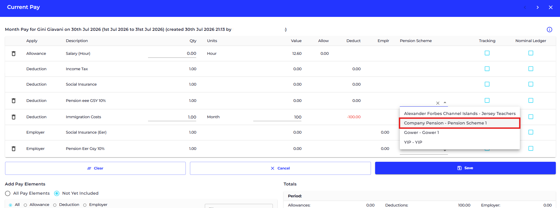Go to next pay record arrow
The width and height of the screenshot is (560, 208).
537,7
